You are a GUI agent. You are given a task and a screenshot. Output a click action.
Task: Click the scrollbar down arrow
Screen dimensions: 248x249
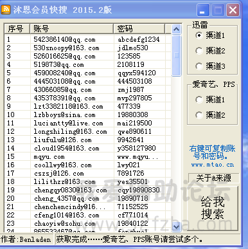pos(176,226)
